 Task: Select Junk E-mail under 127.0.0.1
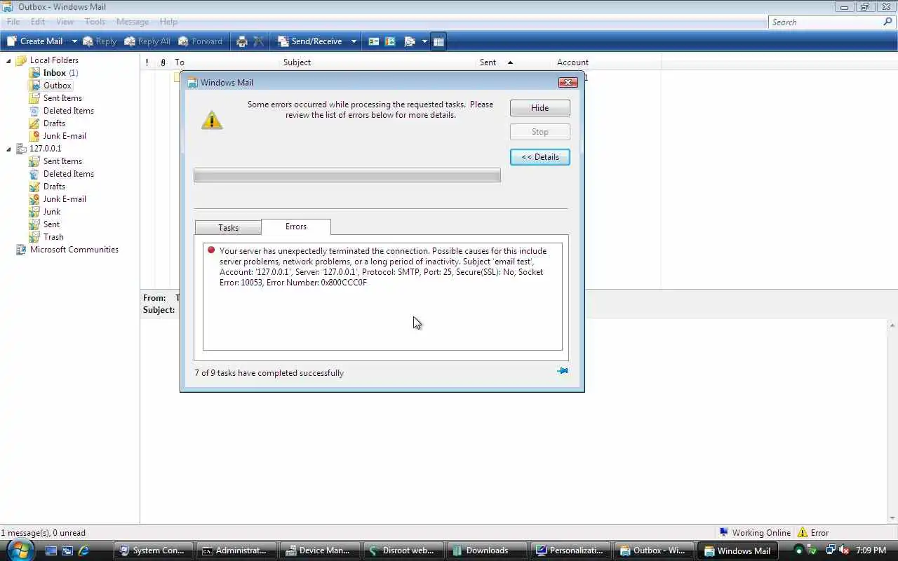click(x=58, y=199)
